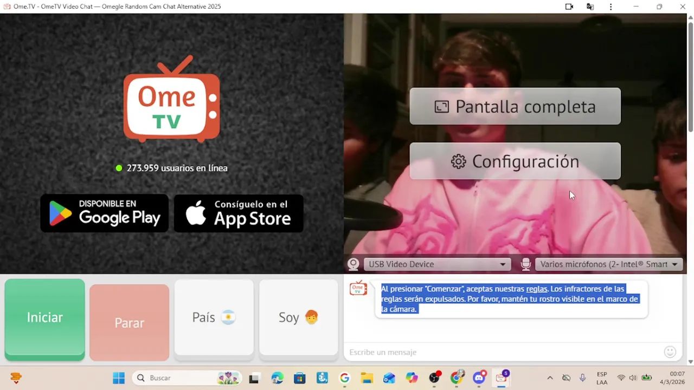Open Wi-Fi network tray icon
The image size is (694, 390).
pos(621,378)
